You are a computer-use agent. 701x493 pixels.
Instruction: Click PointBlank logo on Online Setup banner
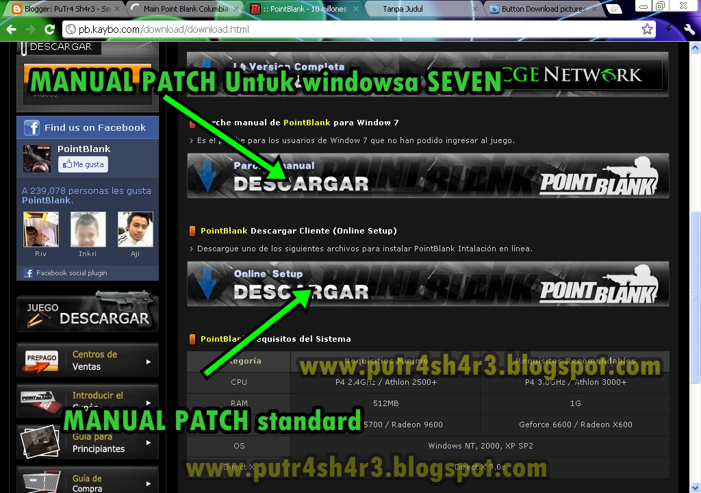(599, 285)
